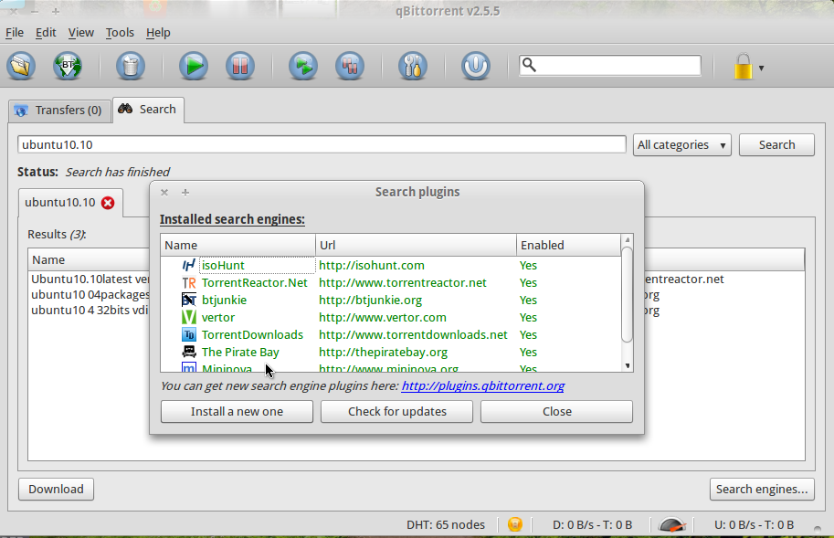Open preferences wrench and screwdriver icon
Screen dimensions: 834x538
[413, 67]
